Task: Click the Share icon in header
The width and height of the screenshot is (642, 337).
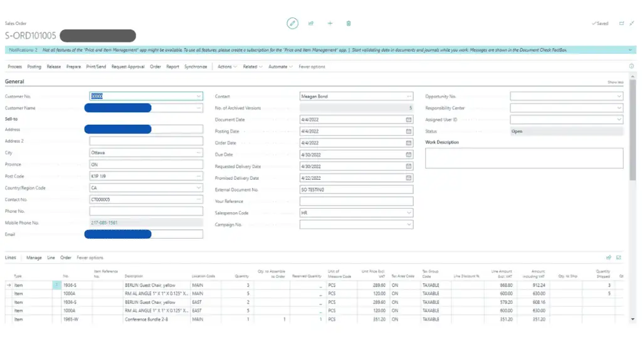Action: (311, 23)
